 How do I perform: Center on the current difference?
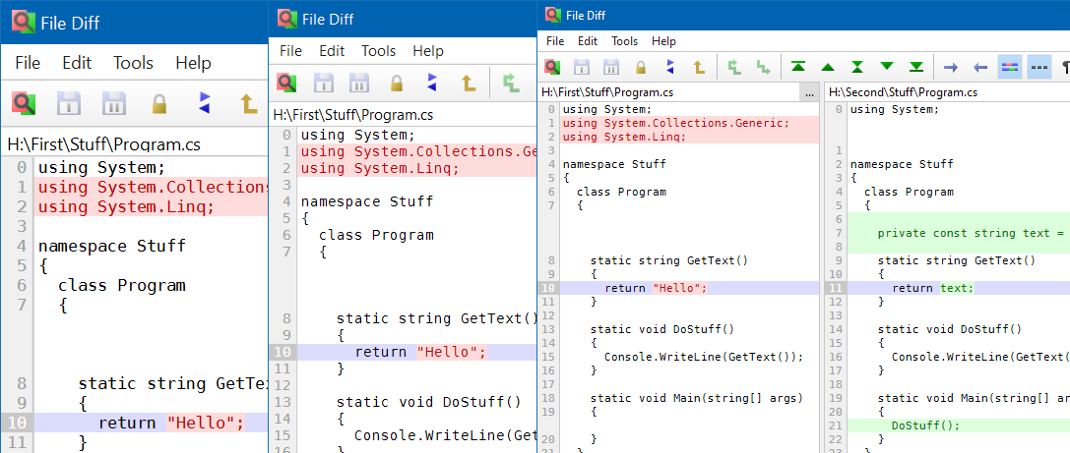(857, 67)
